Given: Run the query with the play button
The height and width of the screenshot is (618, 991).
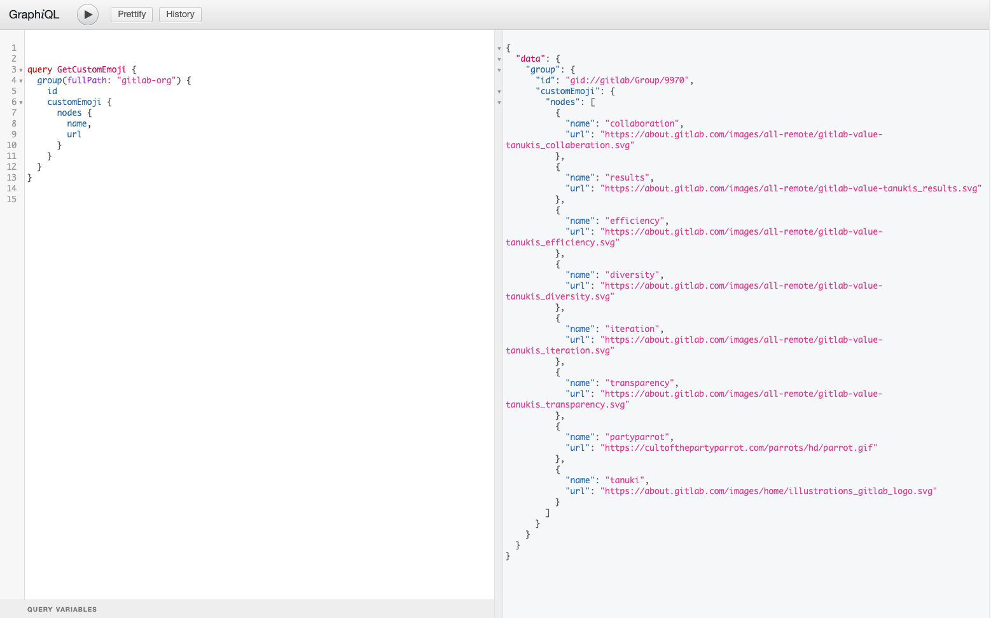Looking at the screenshot, I should point(87,14).
